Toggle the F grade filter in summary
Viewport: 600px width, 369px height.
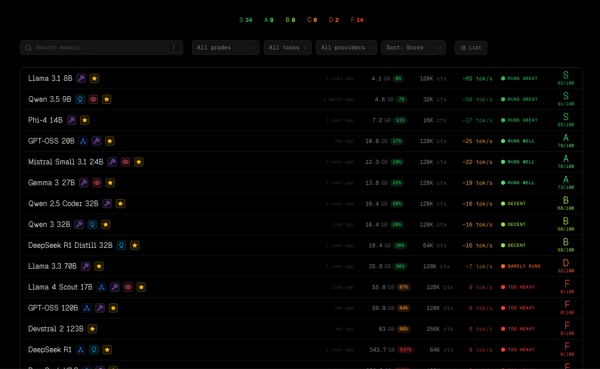[357, 20]
